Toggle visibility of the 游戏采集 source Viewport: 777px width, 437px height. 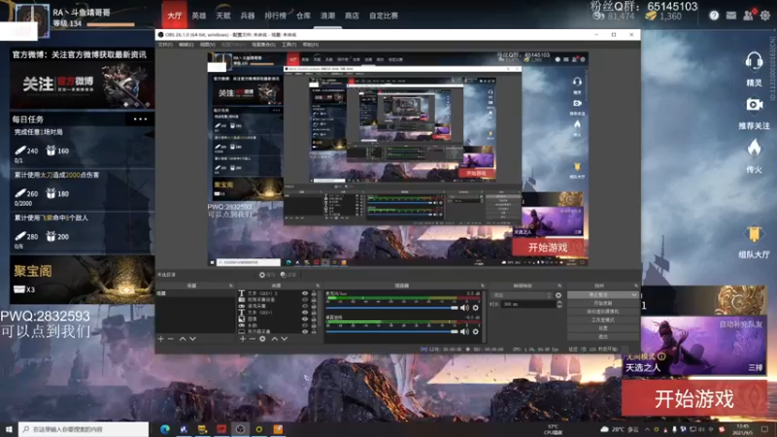point(305,306)
